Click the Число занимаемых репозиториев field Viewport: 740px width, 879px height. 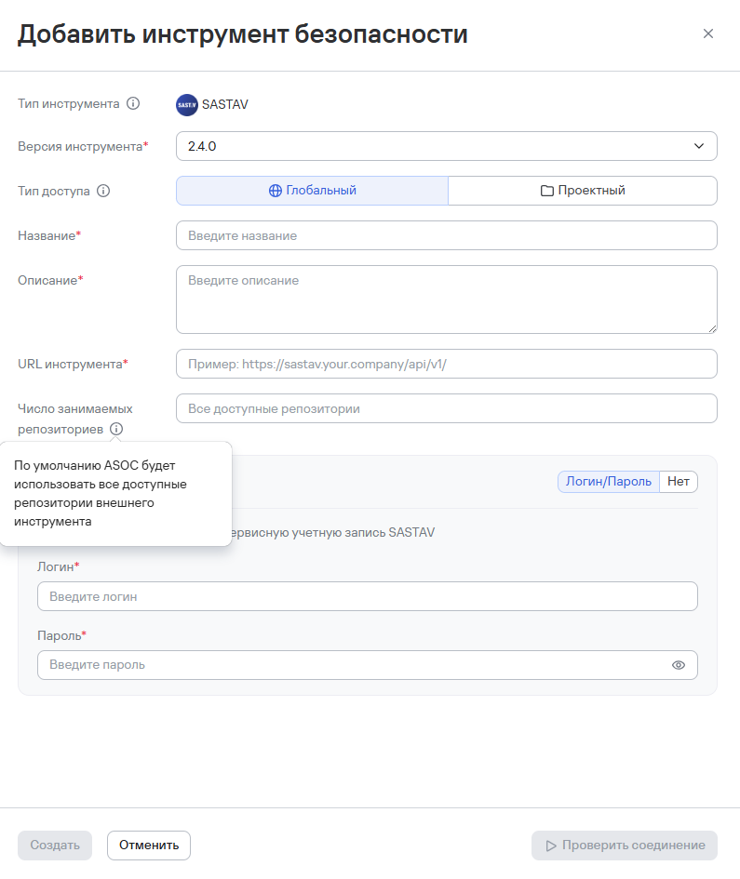coord(446,408)
